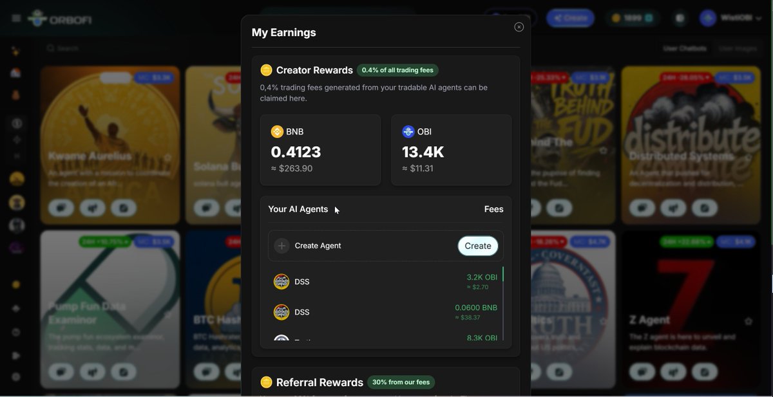Click the Orbofi logo in the header

click(60, 19)
